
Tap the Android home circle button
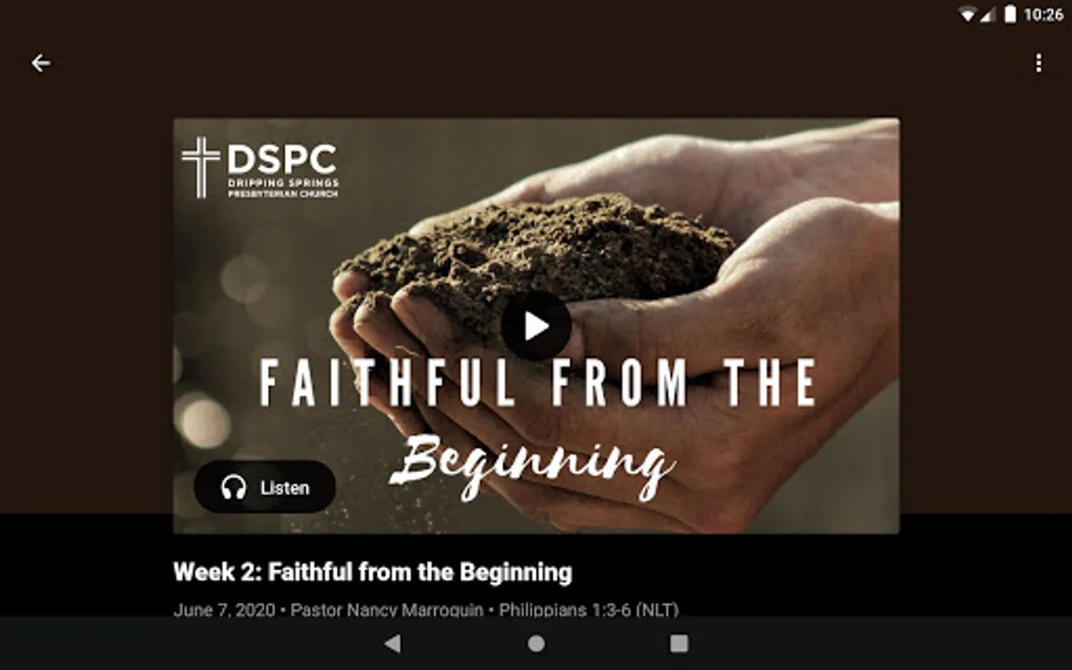(x=536, y=643)
